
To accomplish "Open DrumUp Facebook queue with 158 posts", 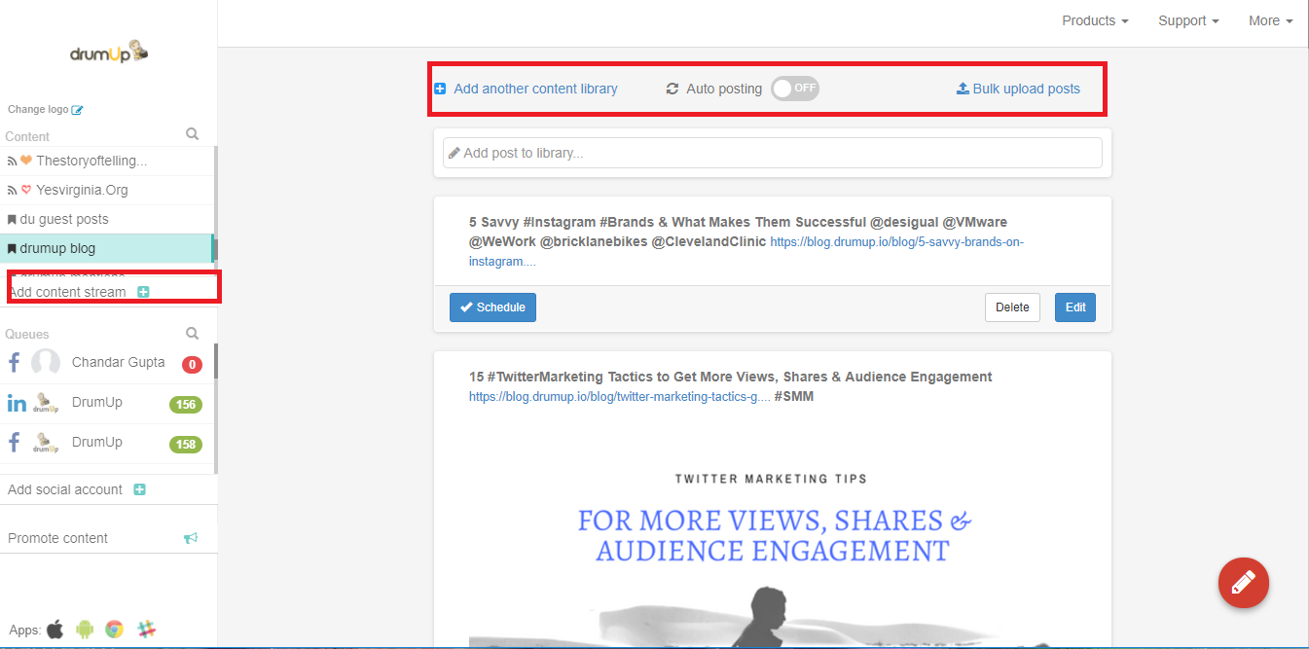I will pyautogui.click(x=107, y=443).
